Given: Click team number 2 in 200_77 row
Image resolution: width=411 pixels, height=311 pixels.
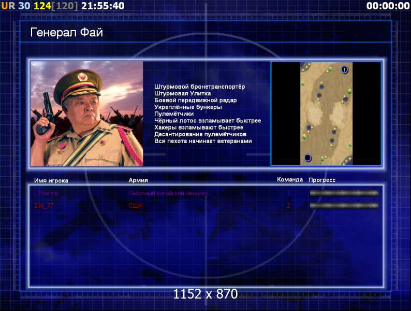Looking at the screenshot, I should [x=288, y=205].
